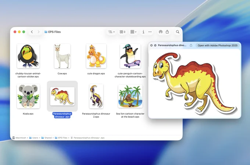This screenshot has width=250, height=165.
Task: Click the large dinosaur preview image
Action: 194,83
